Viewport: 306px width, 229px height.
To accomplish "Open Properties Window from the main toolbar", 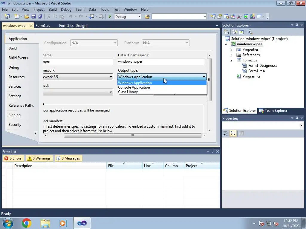I will pyautogui.click(x=220, y=17).
